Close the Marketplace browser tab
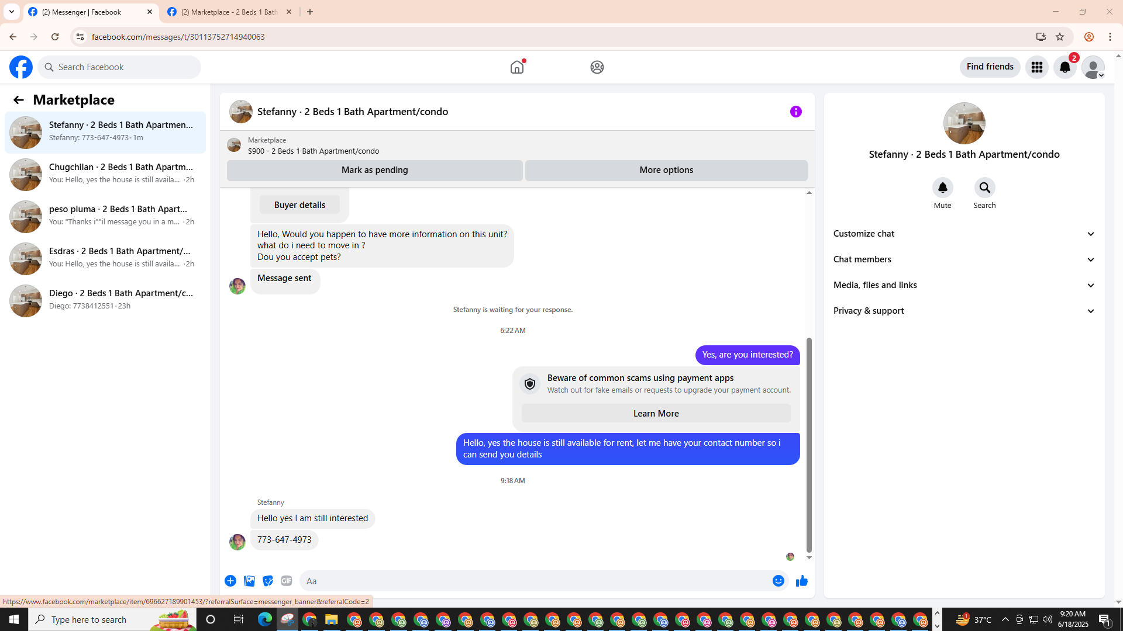Image resolution: width=1123 pixels, height=631 pixels. click(289, 12)
